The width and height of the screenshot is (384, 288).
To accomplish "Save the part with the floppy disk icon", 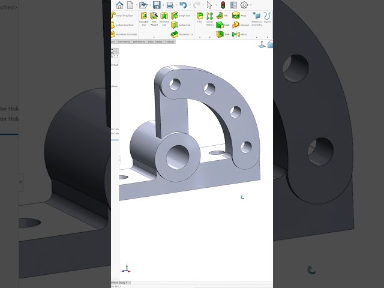I will [x=157, y=5].
